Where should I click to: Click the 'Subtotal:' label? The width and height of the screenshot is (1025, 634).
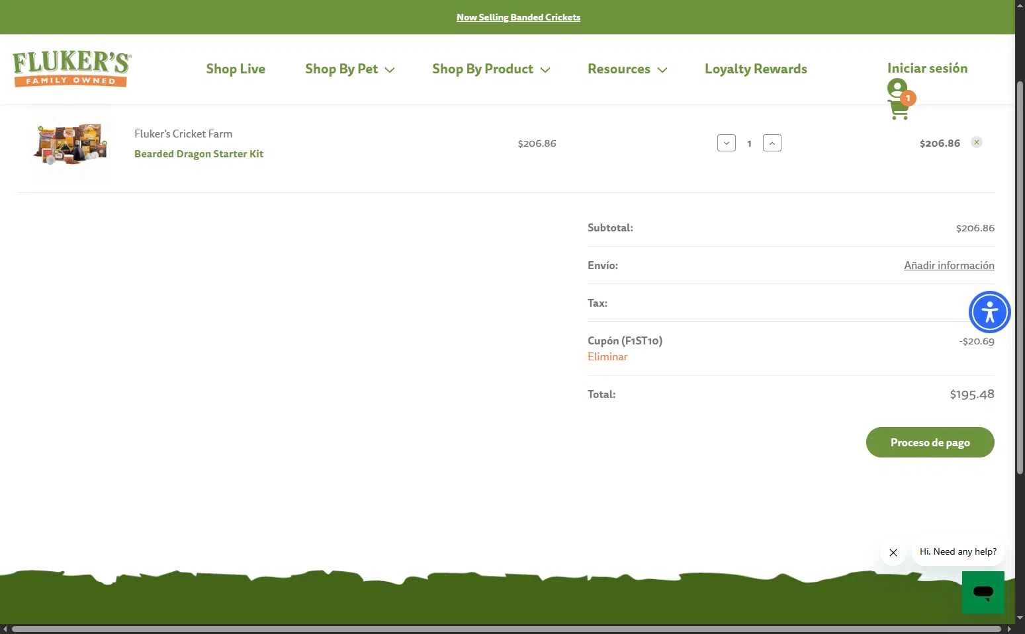coord(610,227)
